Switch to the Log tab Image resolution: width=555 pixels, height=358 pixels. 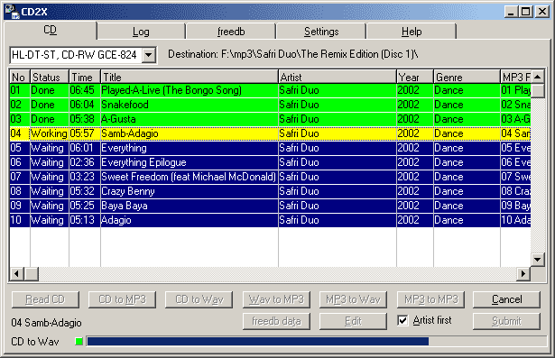click(141, 32)
